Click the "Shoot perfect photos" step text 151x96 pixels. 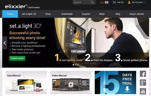[x=135, y=60]
